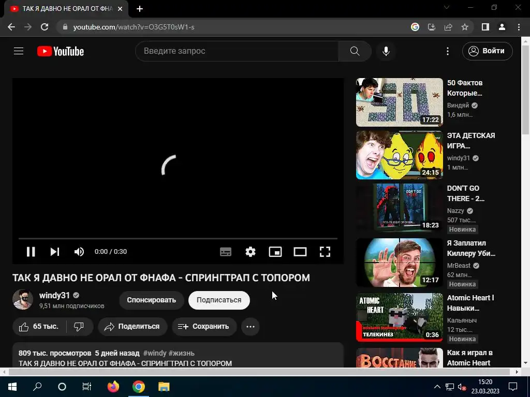
Task: Click the search magnifier button
Action: click(x=355, y=51)
